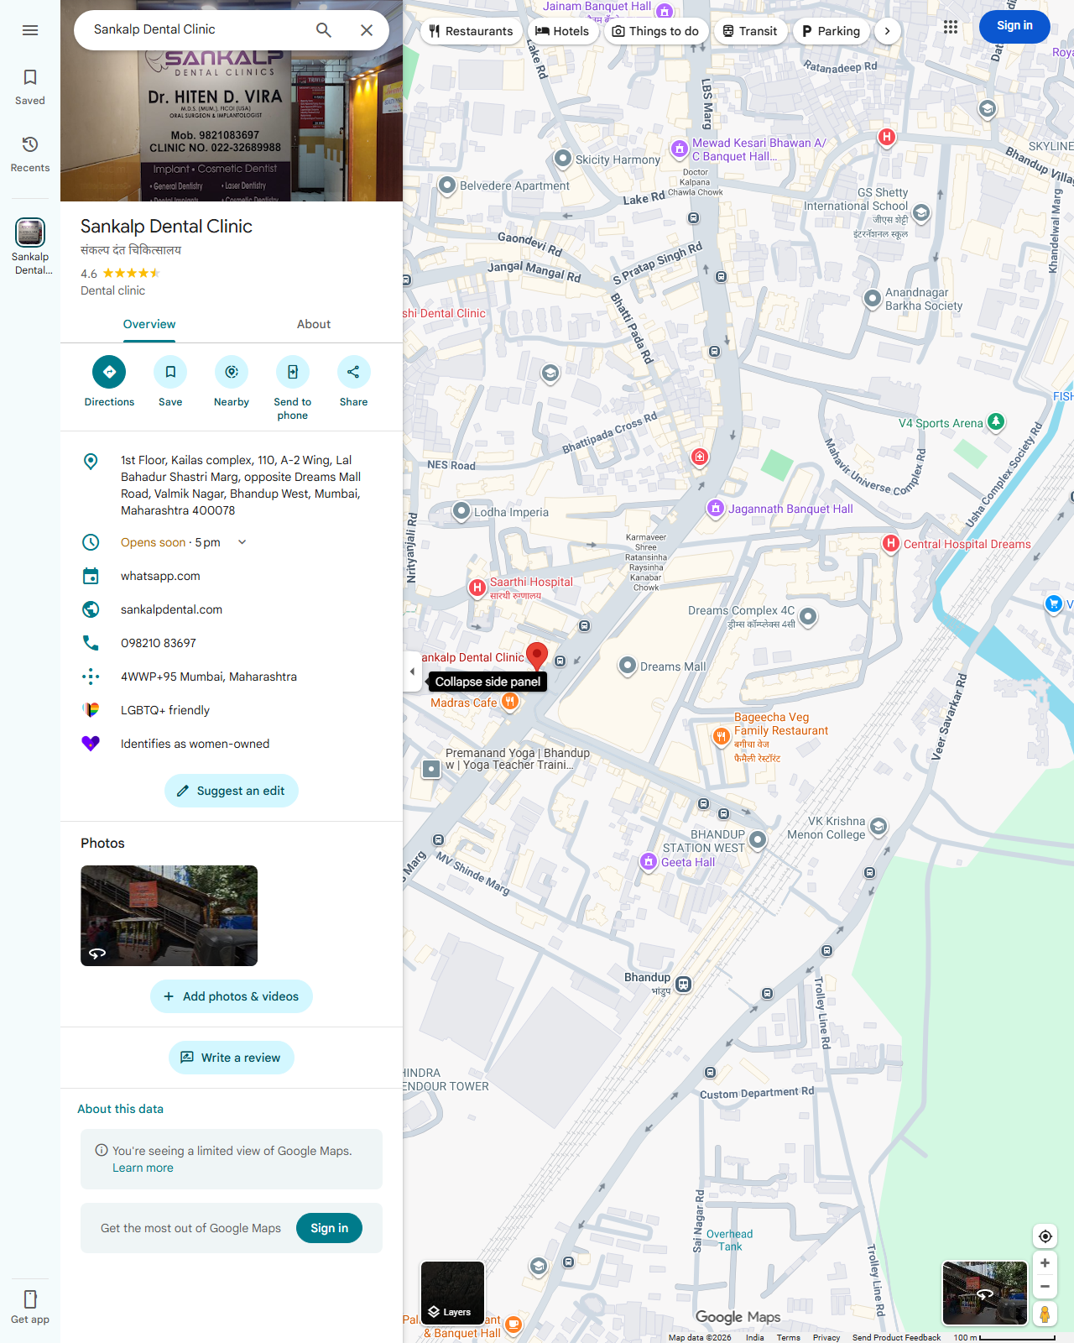Zoom in with plus button
Viewport: 1074px width, 1343px height.
pos(1045,1262)
